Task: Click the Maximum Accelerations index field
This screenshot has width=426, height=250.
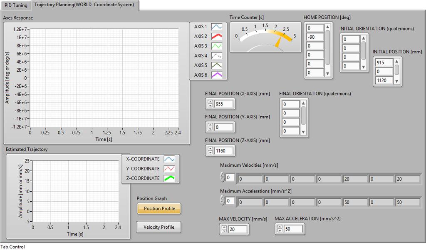Action: (230, 200)
